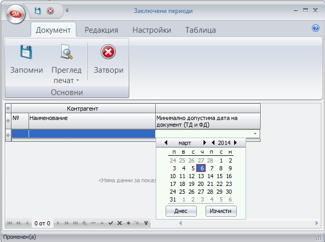Click the save icon in quick access toolbar
The width and height of the screenshot is (325, 242).
37,11
